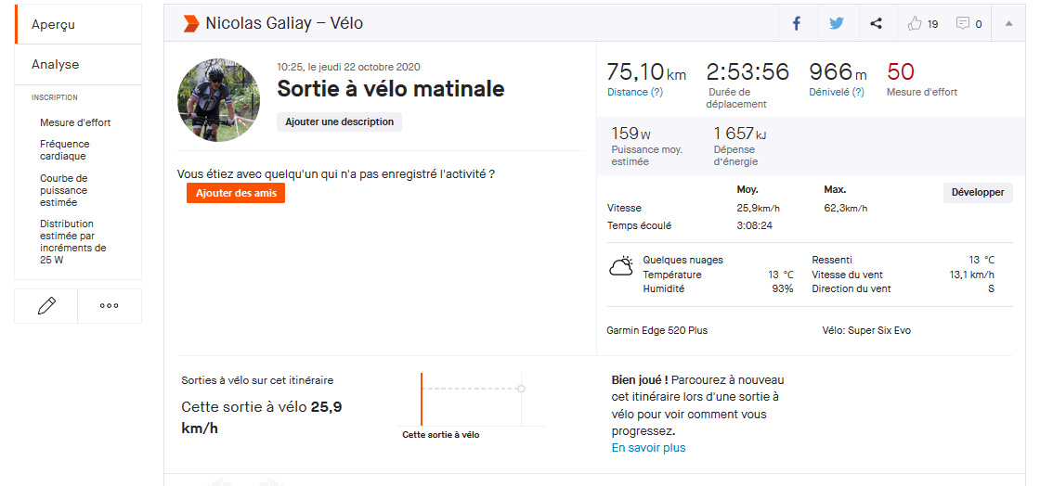Open the three-dots more actions menu
The height and width of the screenshot is (486, 1053).
110,305
